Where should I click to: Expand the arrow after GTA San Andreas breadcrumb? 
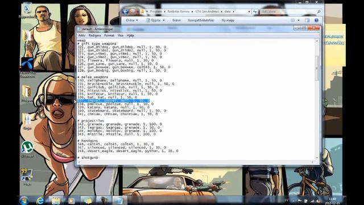pos(221,11)
